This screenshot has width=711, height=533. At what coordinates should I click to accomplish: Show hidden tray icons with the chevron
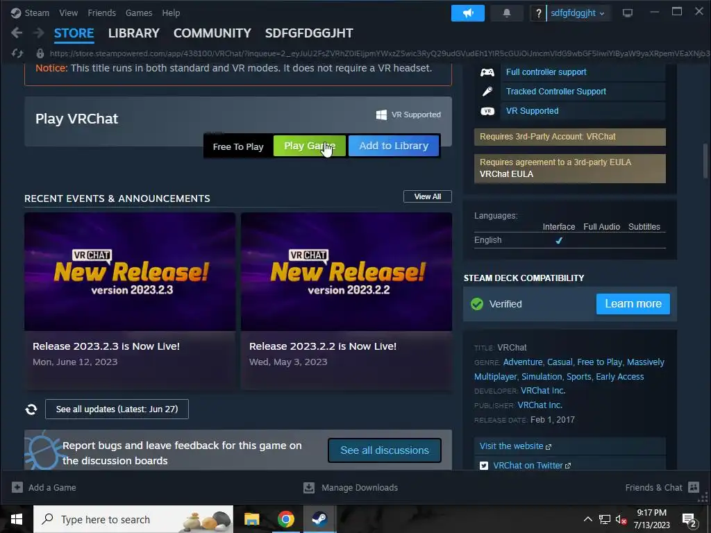point(587,519)
